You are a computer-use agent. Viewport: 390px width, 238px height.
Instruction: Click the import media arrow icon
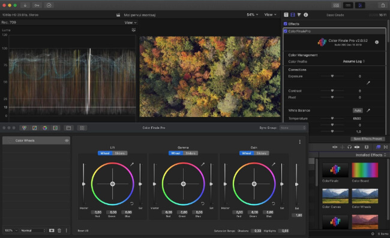click(25, 5)
